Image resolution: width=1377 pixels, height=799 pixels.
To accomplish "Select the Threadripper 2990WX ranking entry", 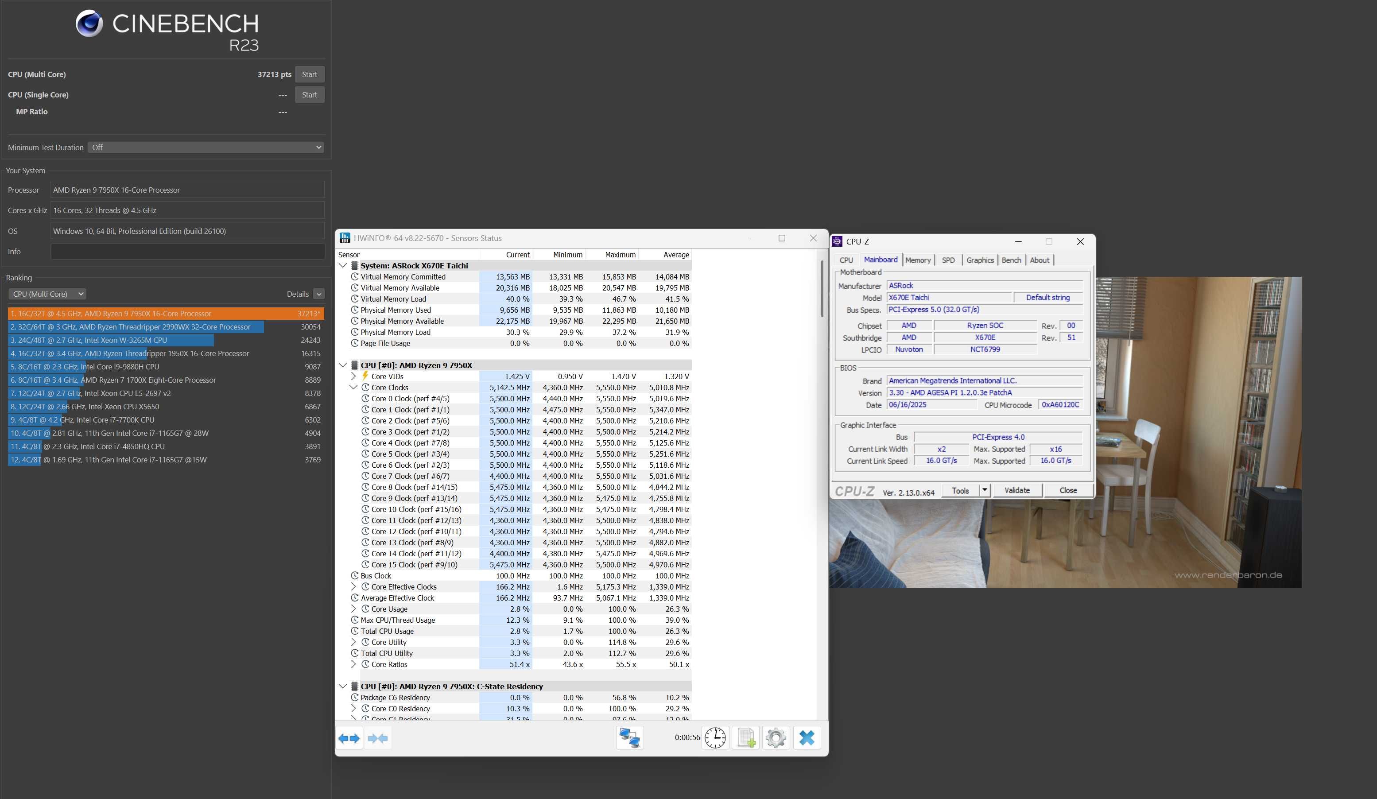I will coord(166,327).
